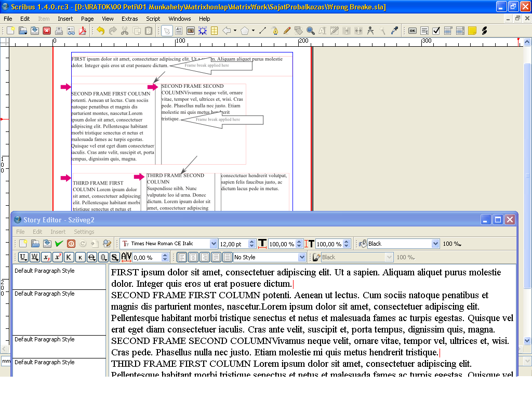Open the Script menu in menu bar
532x399 pixels.
click(153, 19)
